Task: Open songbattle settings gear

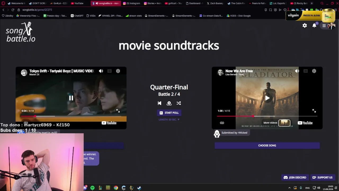Action: [305, 25]
